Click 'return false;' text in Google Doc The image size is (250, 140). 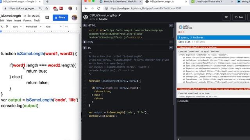coord(37,82)
